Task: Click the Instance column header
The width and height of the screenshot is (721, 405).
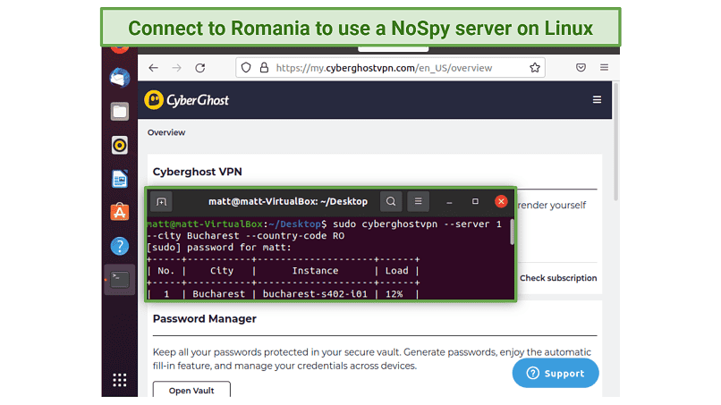Action: [315, 271]
